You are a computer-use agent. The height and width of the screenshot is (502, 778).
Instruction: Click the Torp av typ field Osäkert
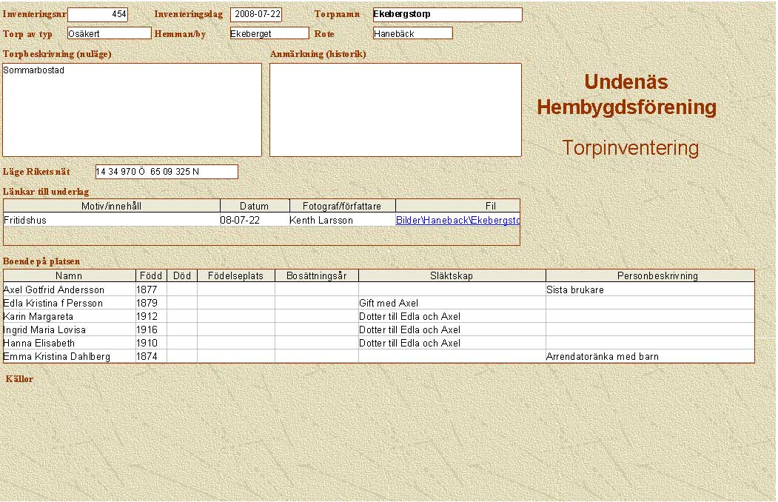click(109, 33)
